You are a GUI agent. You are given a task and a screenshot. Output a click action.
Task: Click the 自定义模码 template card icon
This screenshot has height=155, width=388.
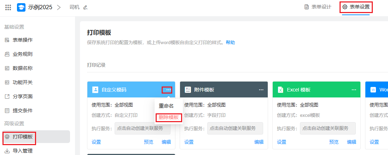pyautogui.click(x=95, y=90)
